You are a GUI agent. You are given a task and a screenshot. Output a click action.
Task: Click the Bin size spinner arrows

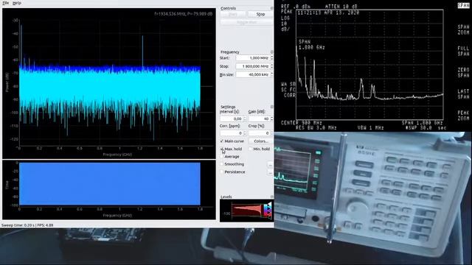click(271, 74)
